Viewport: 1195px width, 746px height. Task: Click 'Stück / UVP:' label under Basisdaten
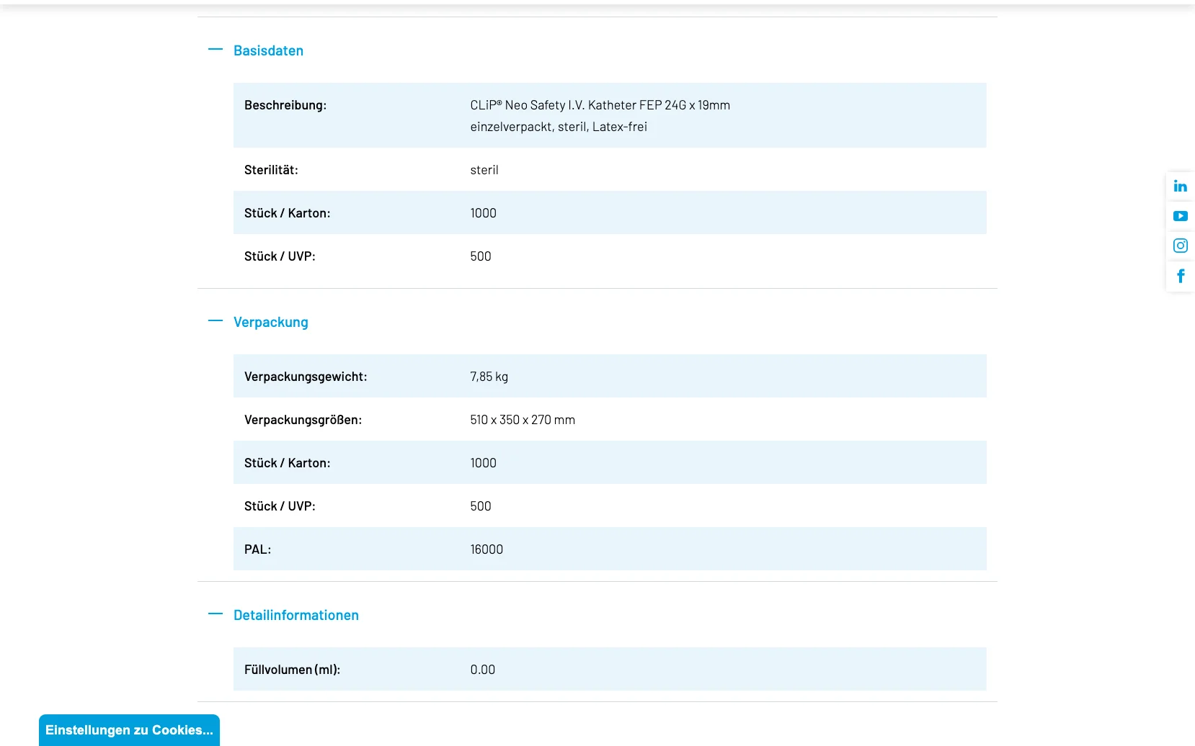280,256
